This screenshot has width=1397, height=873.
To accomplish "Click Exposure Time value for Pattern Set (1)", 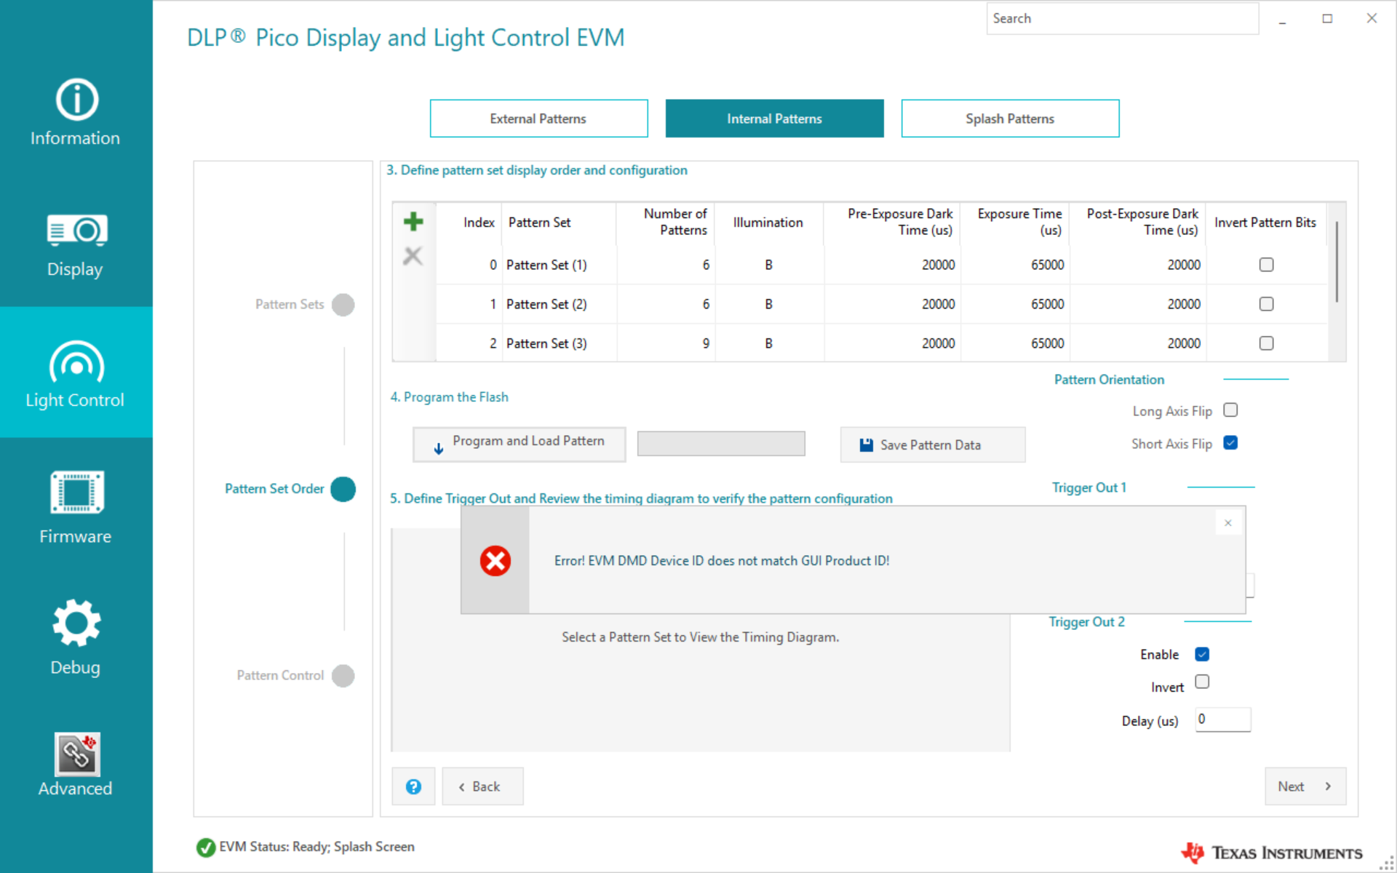I will click(1048, 265).
